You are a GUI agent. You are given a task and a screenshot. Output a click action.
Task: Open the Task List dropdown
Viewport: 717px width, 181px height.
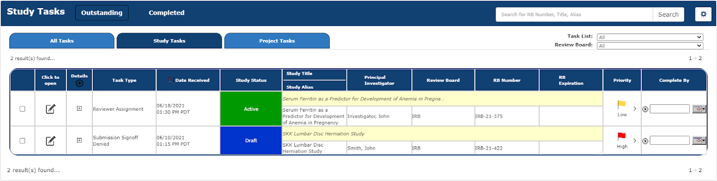(650, 37)
